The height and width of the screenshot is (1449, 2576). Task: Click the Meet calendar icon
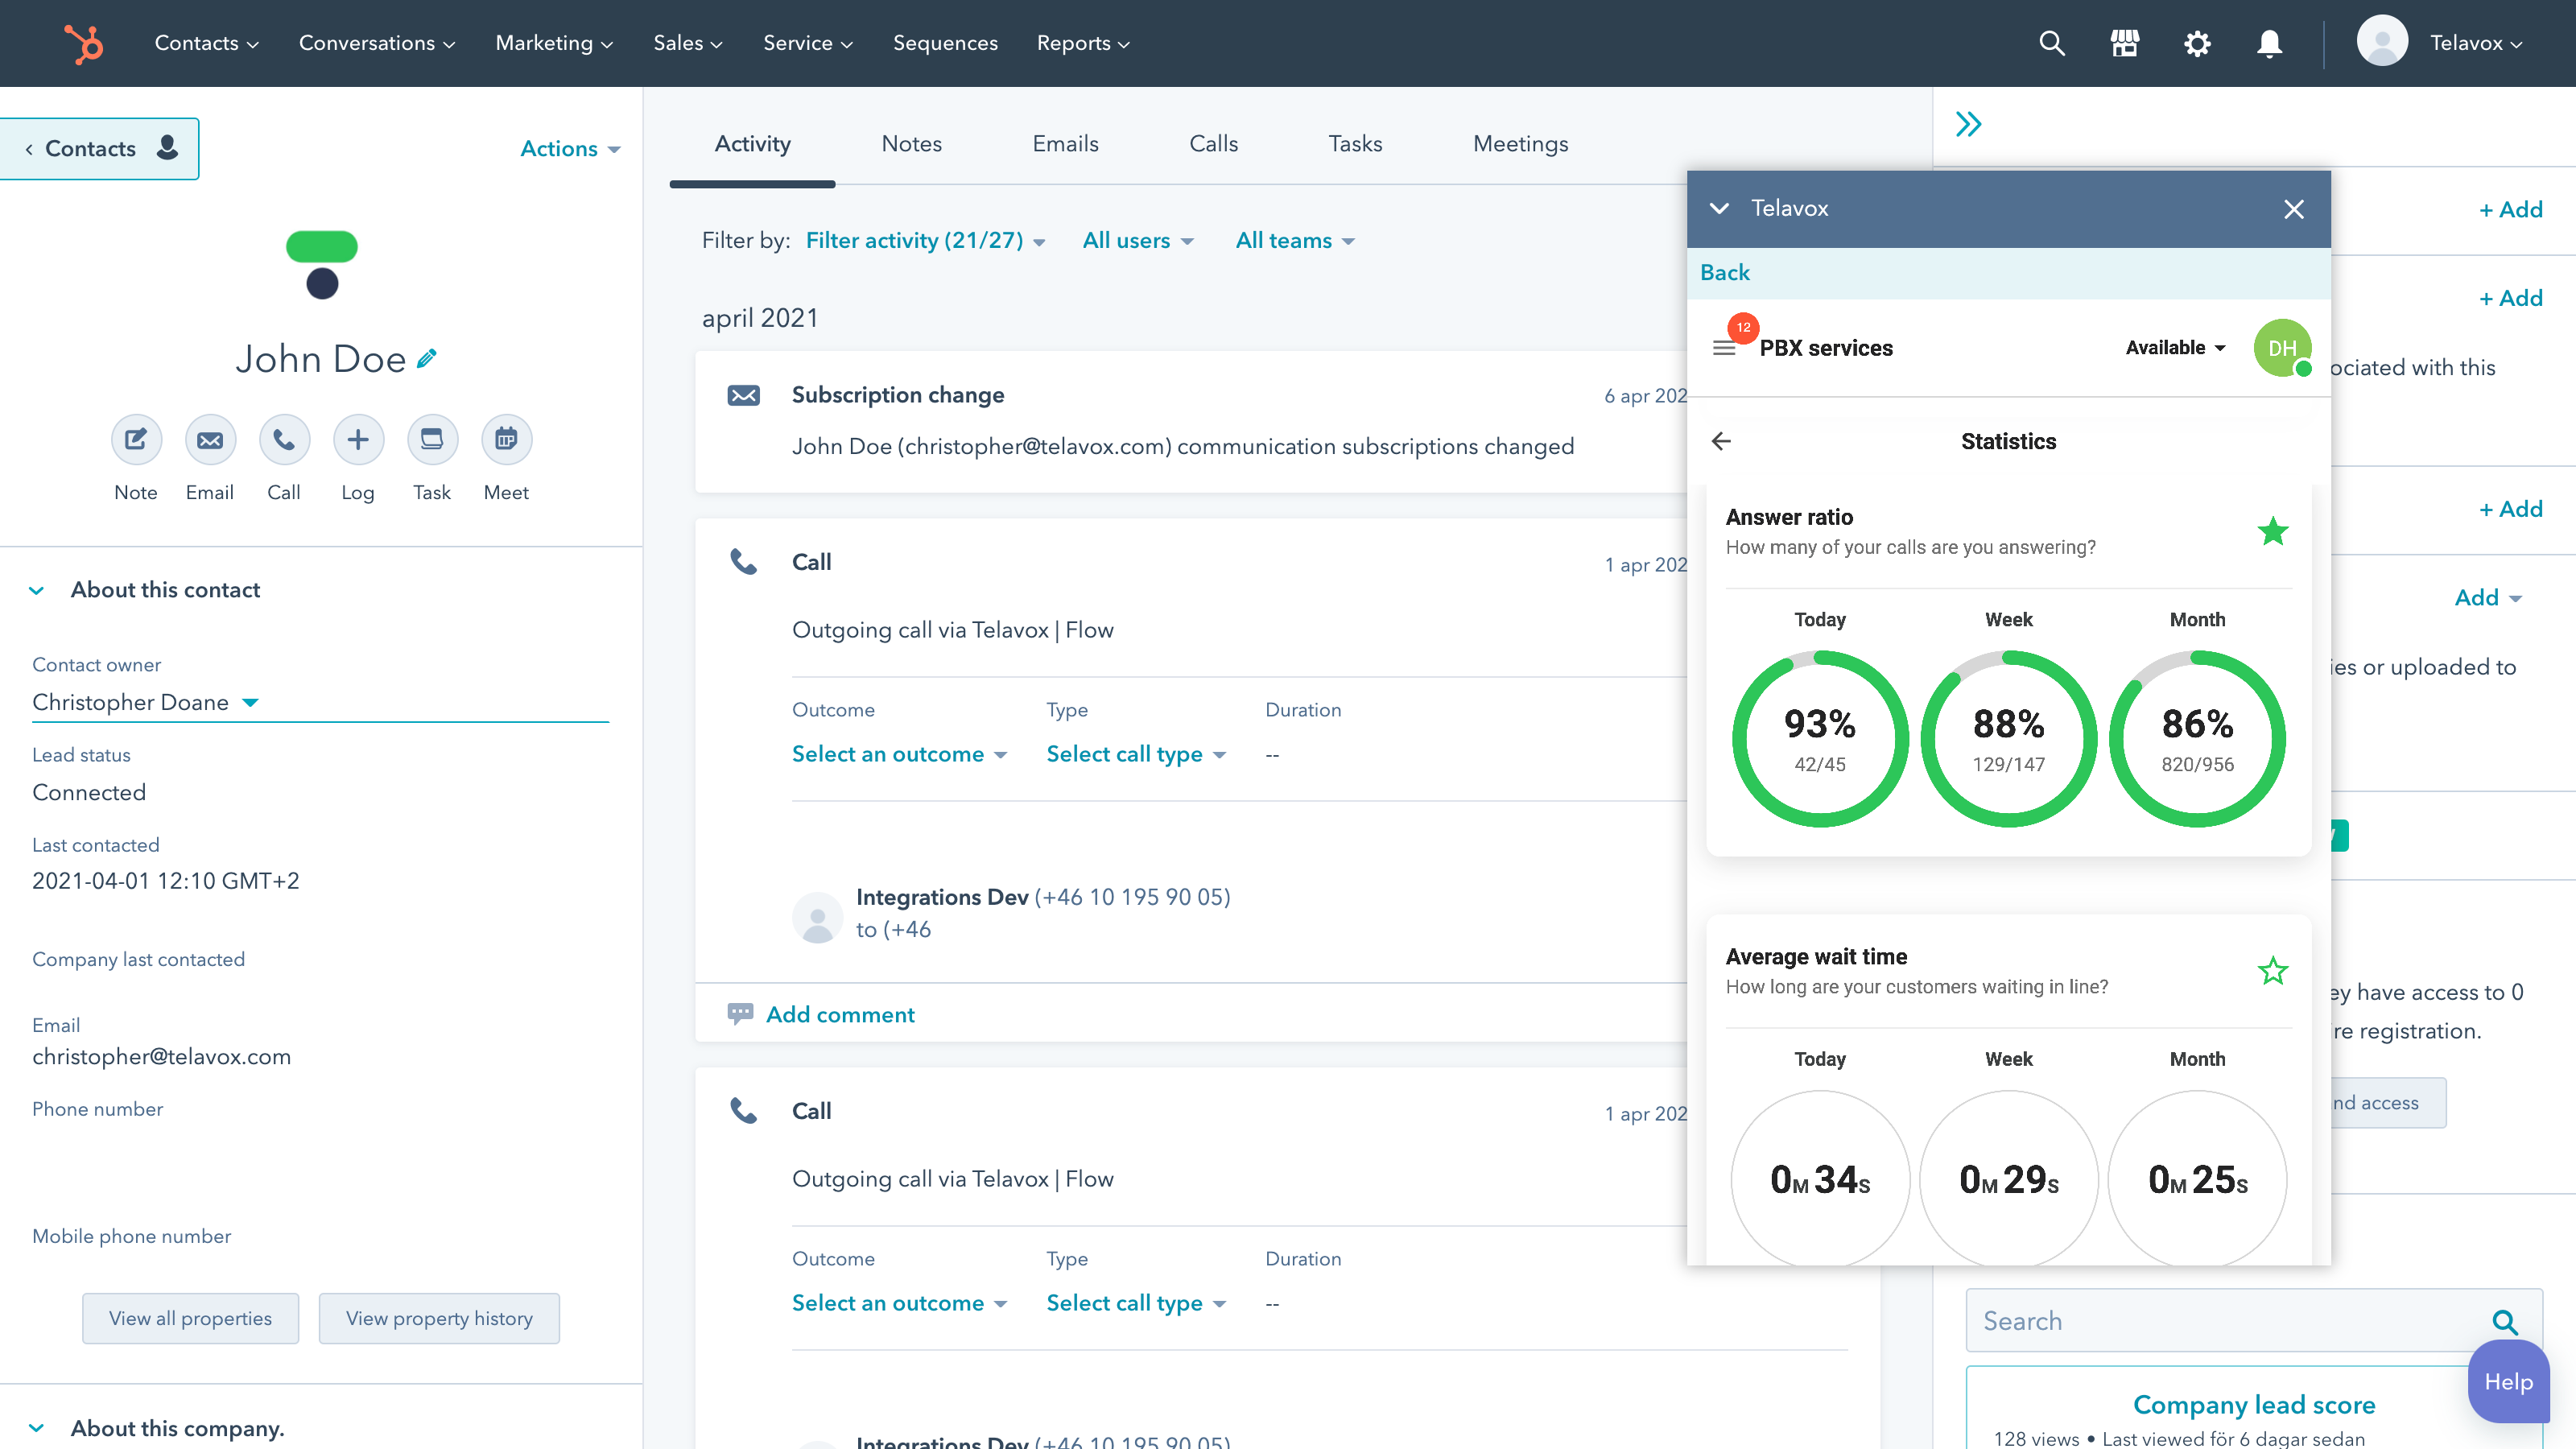click(x=506, y=439)
